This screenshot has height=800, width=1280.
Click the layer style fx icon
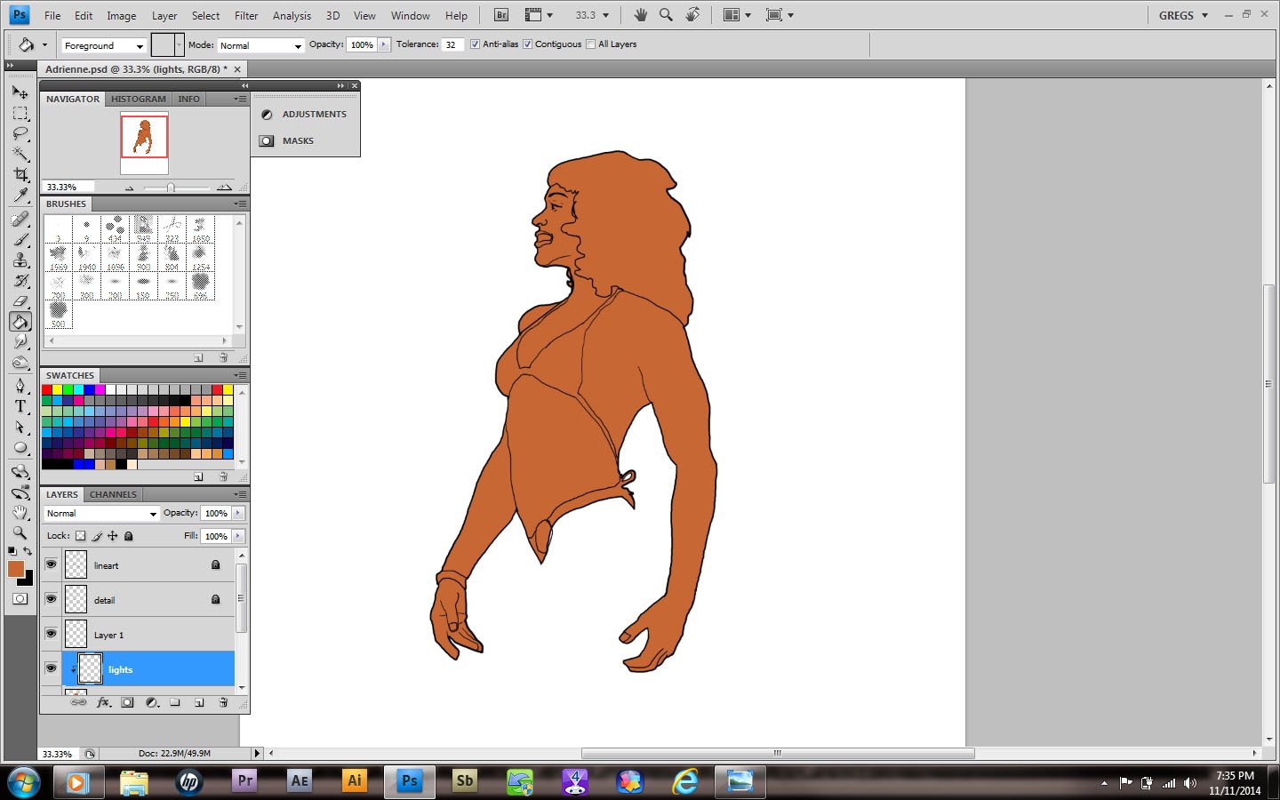click(x=103, y=702)
